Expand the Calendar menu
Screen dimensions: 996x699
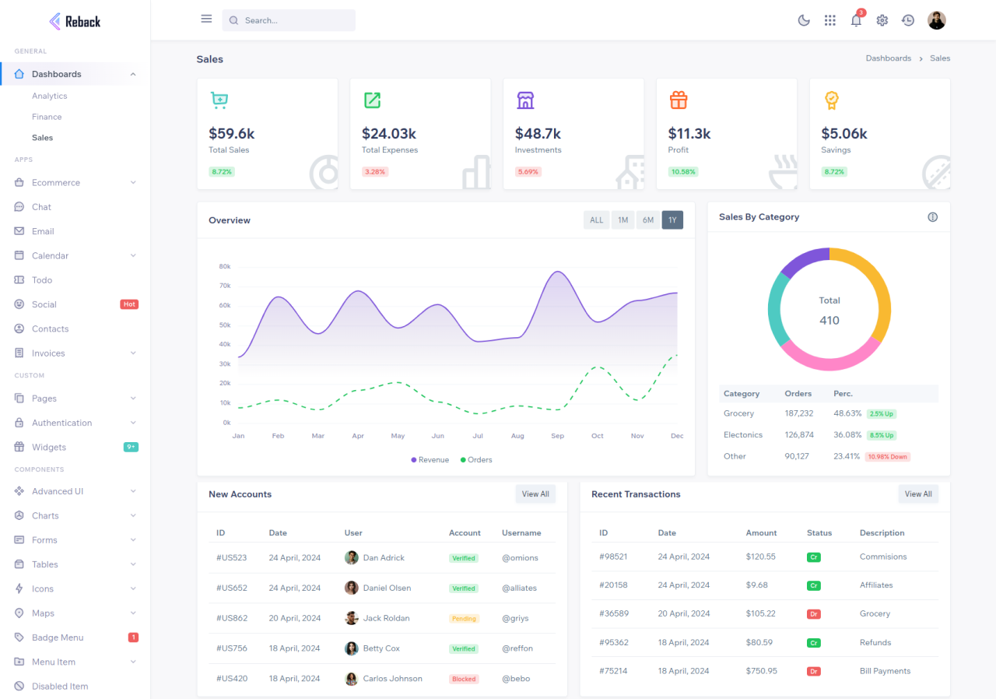[x=75, y=256]
